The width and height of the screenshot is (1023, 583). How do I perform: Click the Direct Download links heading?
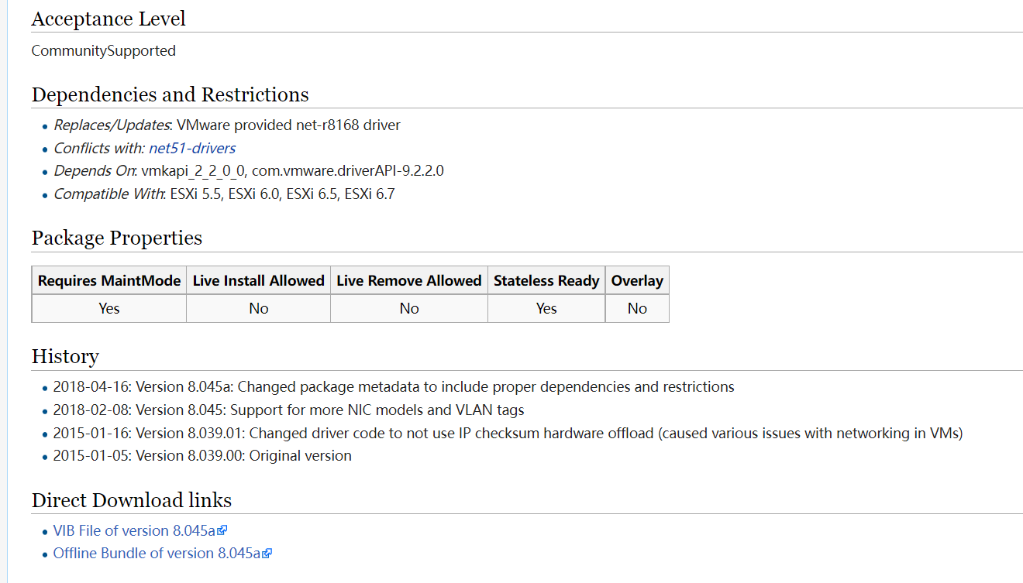(132, 500)
